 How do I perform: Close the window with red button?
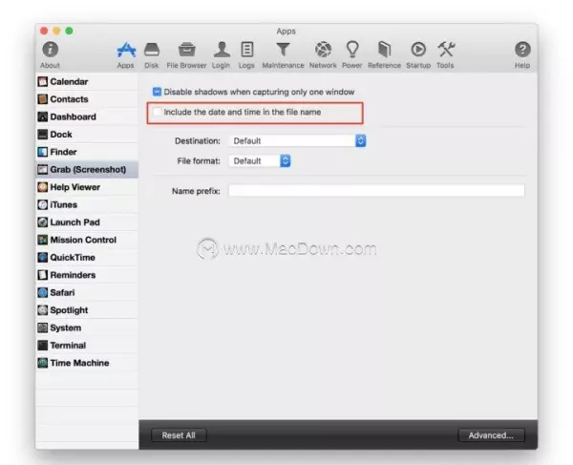(44, 31)
